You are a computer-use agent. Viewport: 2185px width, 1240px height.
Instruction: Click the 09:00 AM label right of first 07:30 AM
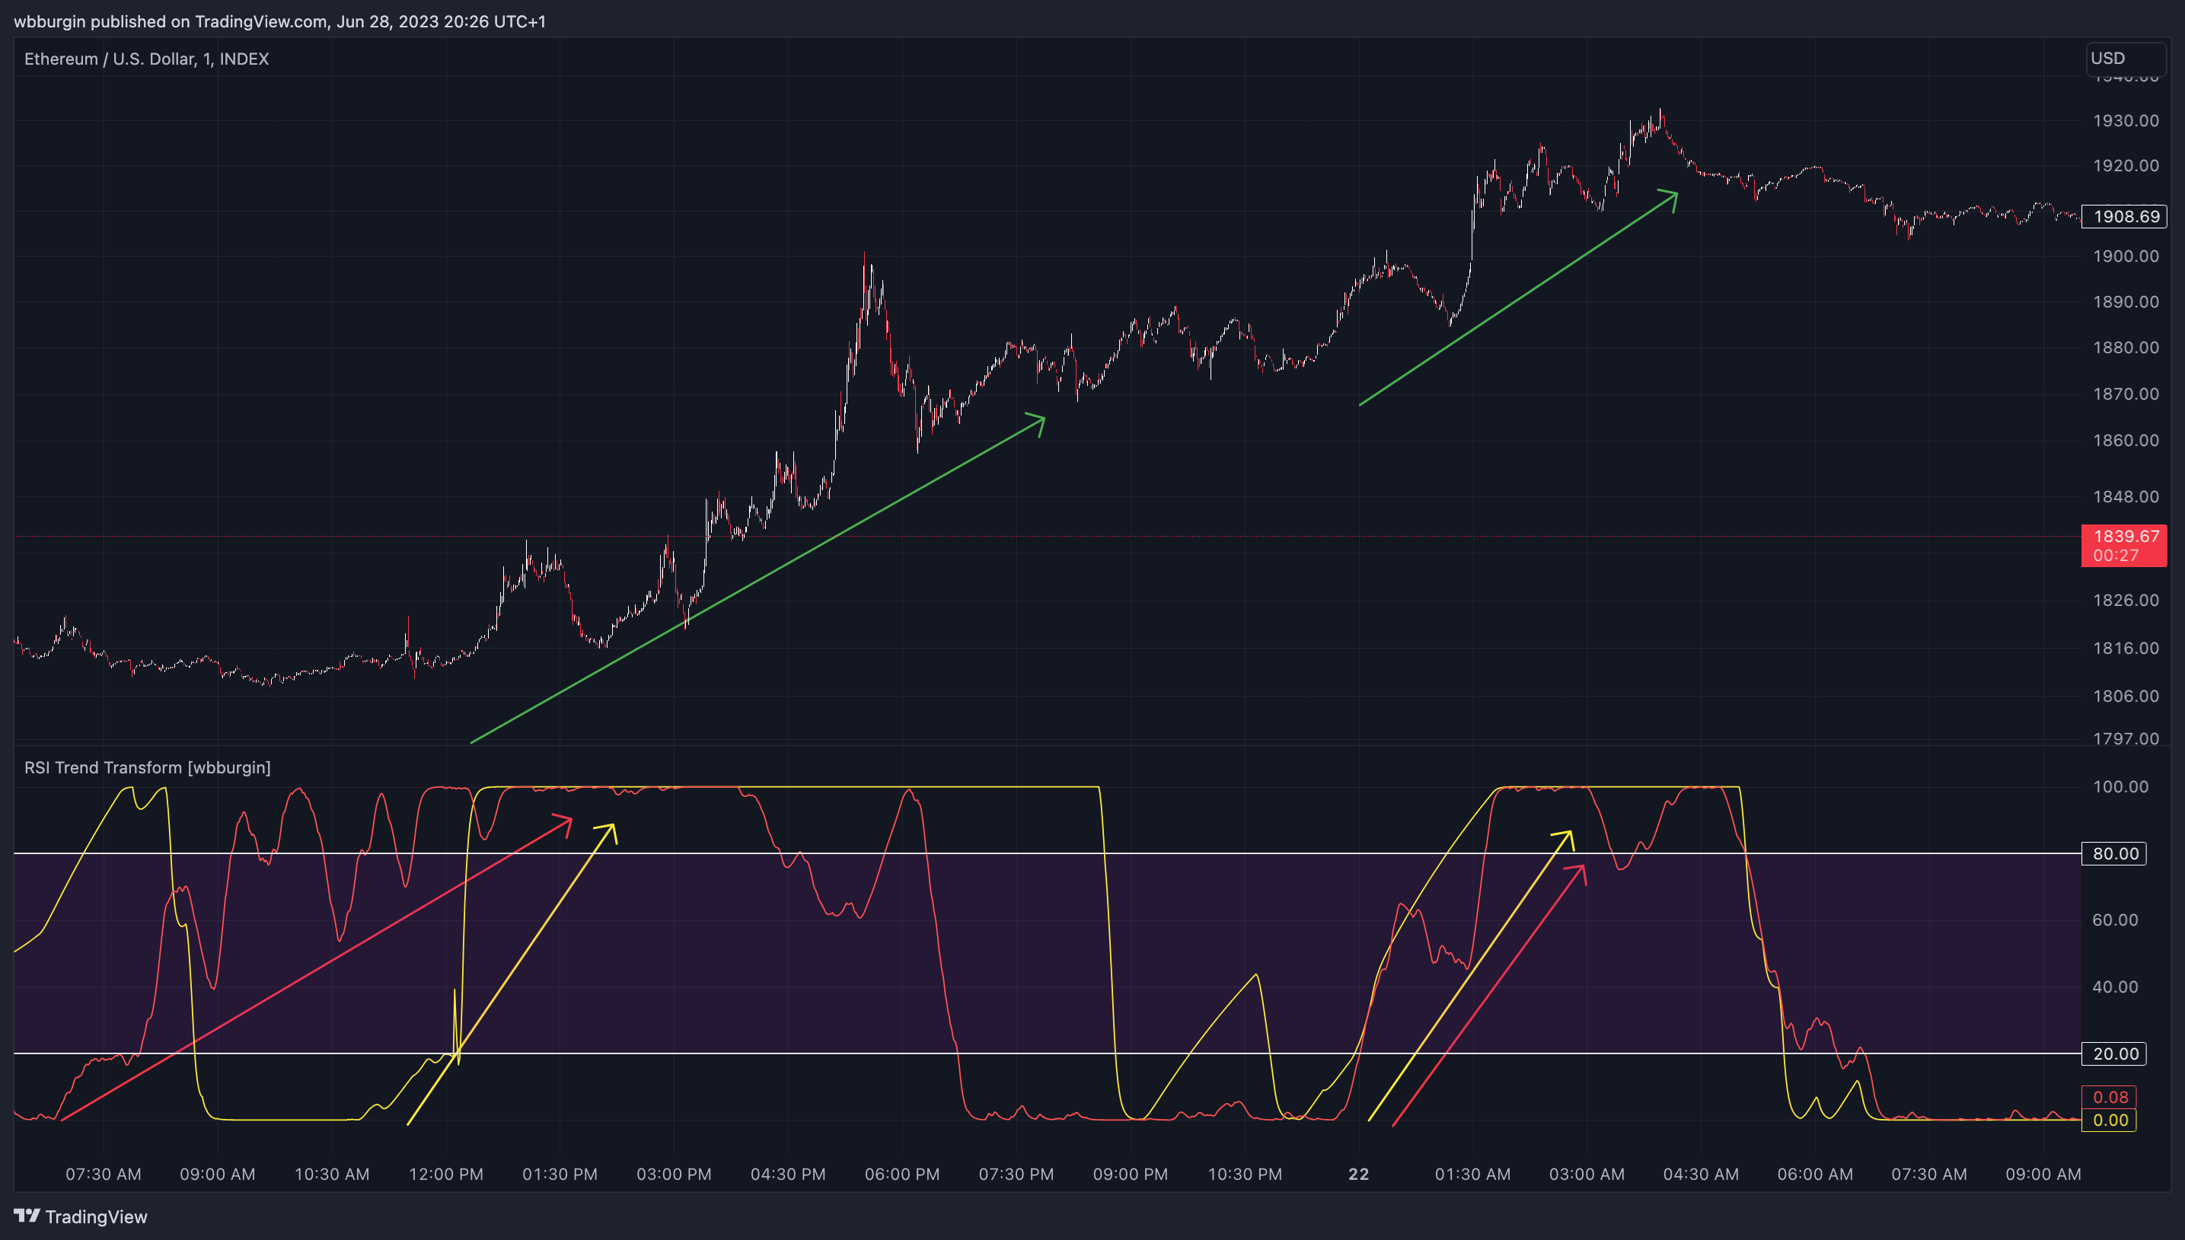(x=217, y=1174)
